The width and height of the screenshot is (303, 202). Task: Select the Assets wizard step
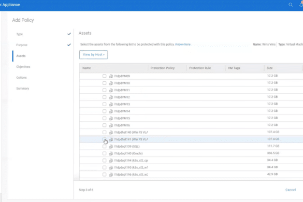click(x=21, y=56)
